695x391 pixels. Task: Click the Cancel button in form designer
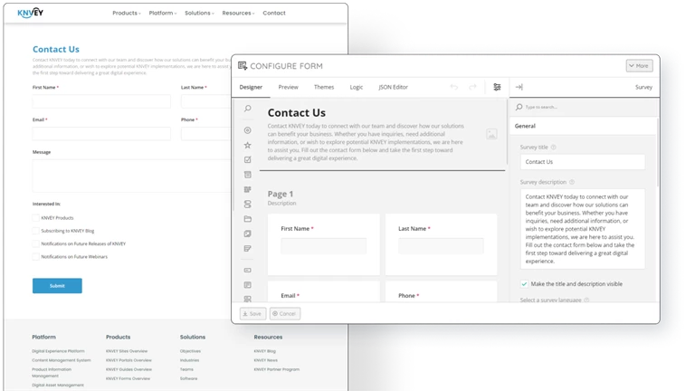(x=285, y=313)
